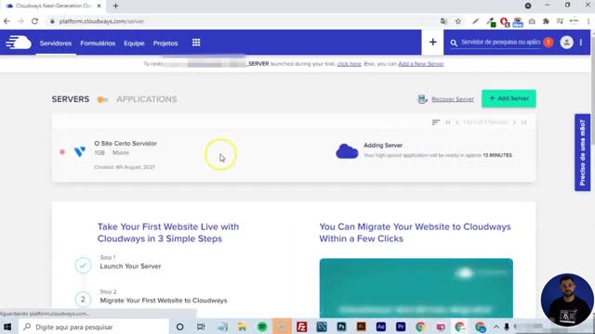Click the white plus button in navbar
The width and height of the screenshot is (595, 334).
pos(432,42)
